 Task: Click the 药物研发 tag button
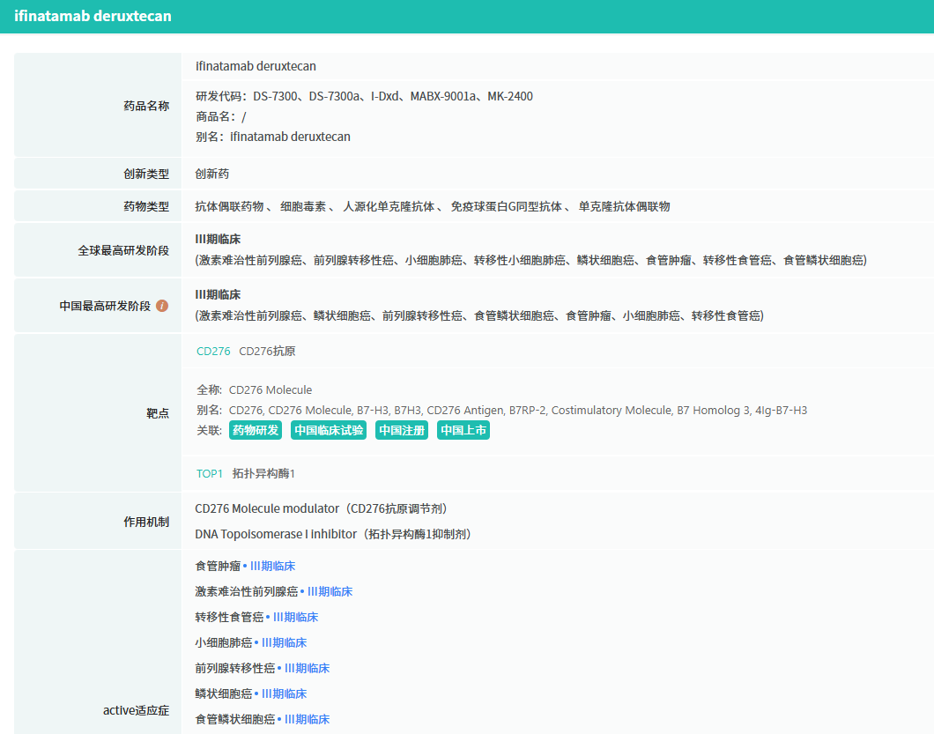point(255,430)
